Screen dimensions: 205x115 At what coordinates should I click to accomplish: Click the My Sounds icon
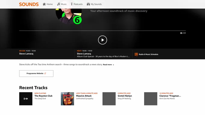click(x=88, y=4)
